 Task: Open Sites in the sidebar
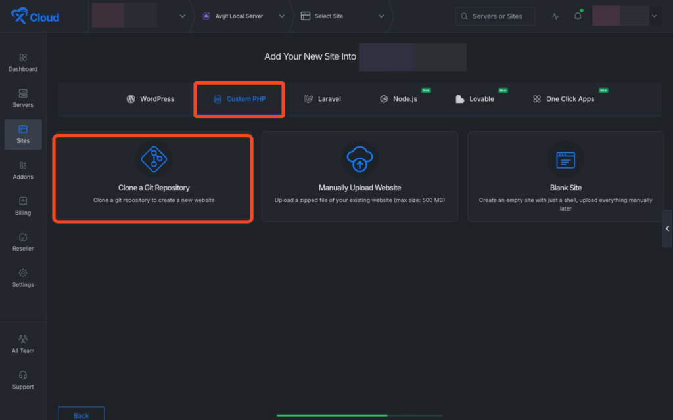tap(23, 135)
